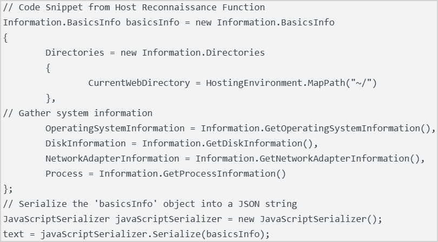Click 'Information.GetProcessInformation()' method call

coord(192,174)
